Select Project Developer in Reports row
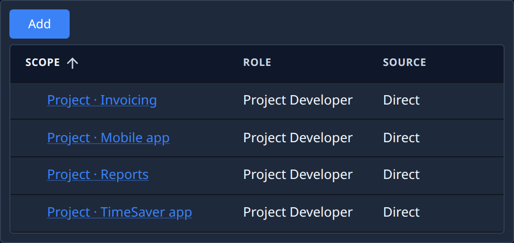Image resolution: width=514 pixels, height=243 pixels. (297, 175)
